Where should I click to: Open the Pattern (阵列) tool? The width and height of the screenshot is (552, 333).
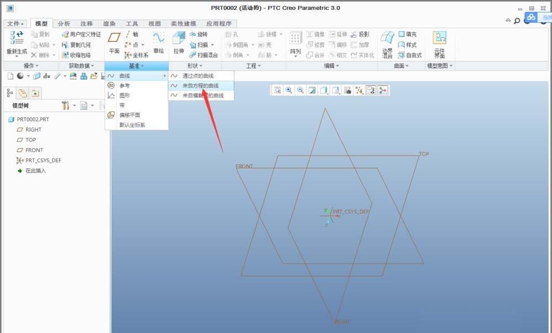click(294, 43)
